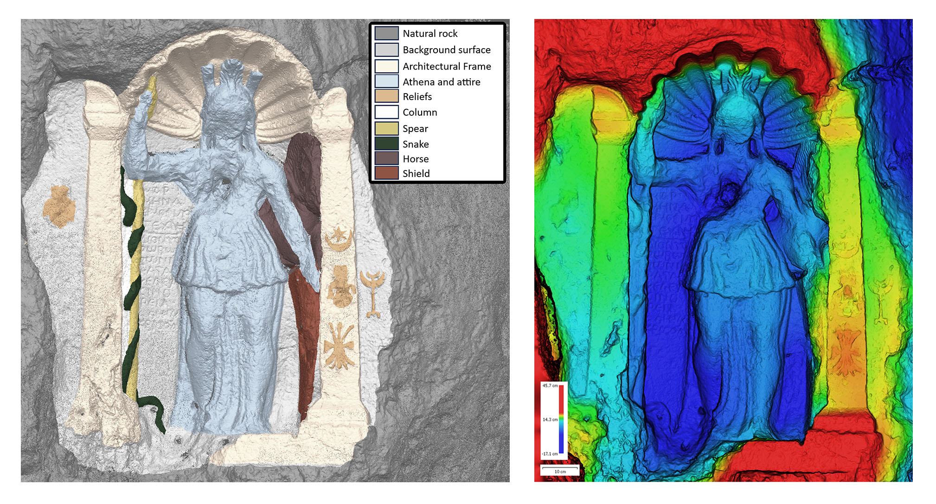
Task: Click the Reliefs legend color swatch
Action: [x=386, y=96]
